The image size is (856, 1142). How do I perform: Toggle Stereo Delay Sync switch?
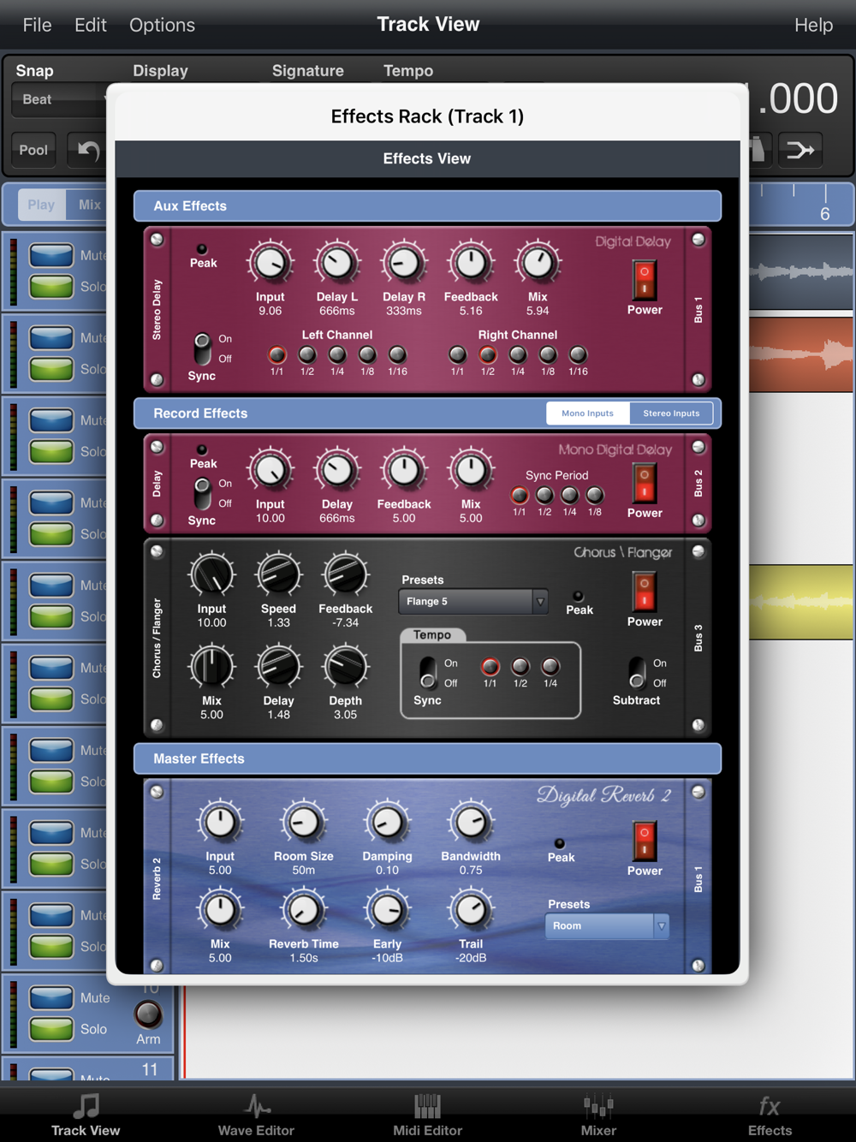pos(202,348)
